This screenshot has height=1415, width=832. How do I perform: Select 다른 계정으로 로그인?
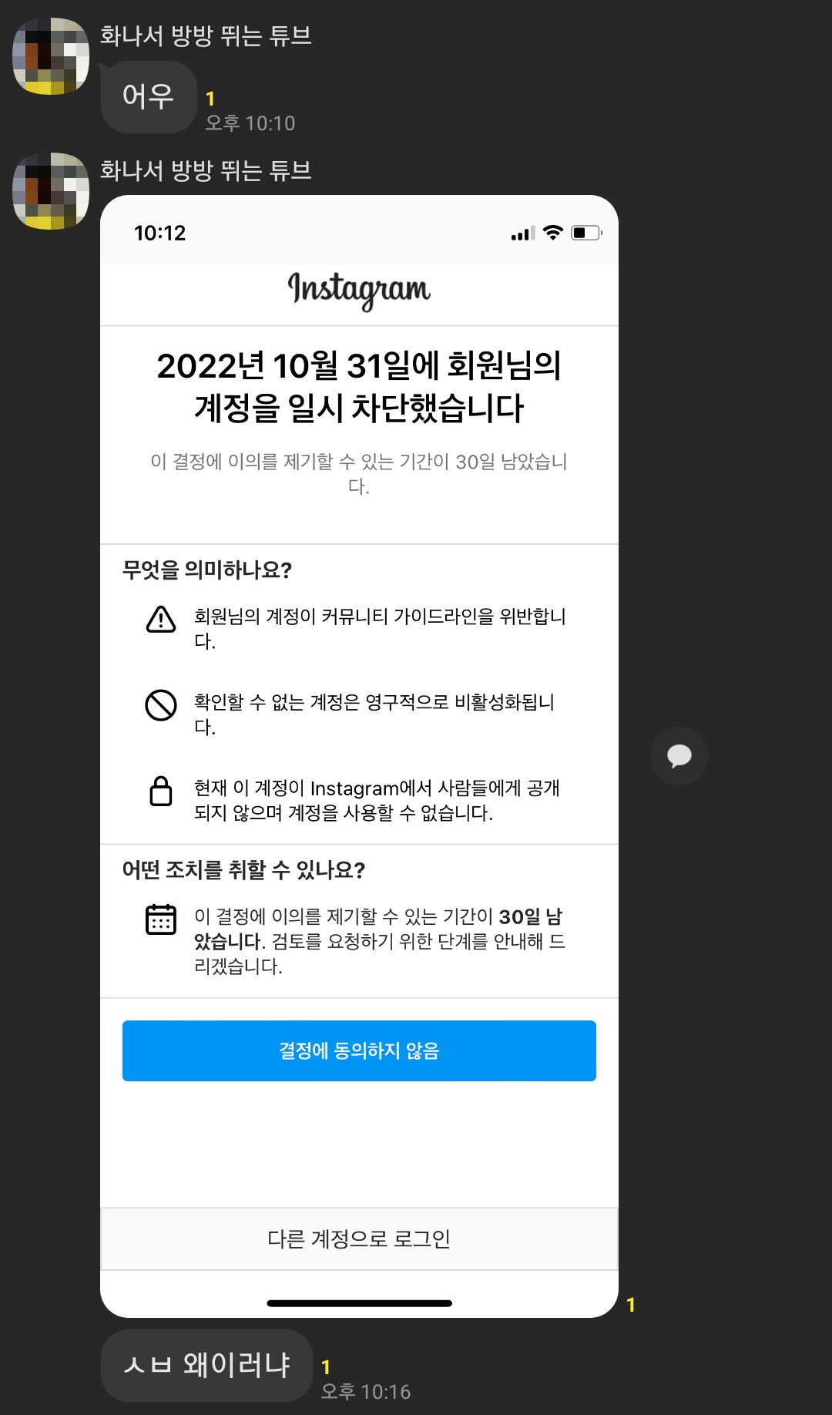click(359, 1239)
